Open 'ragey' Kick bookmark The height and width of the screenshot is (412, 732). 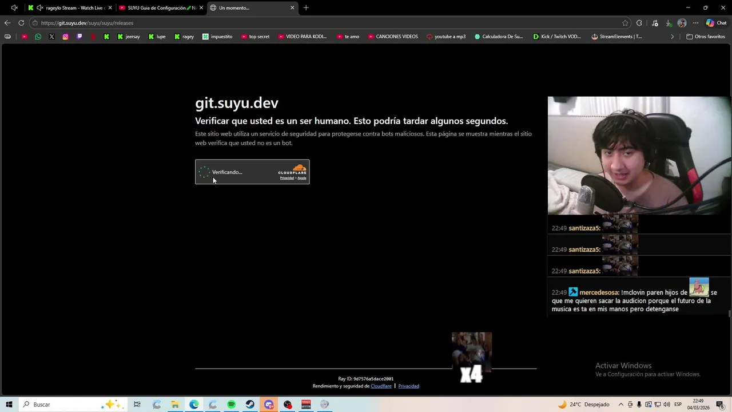point(184,37)
